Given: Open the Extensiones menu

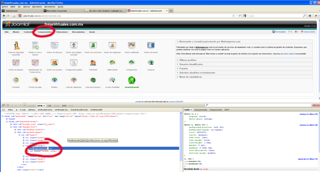Looking at the screenshot, I should [62, 32].
